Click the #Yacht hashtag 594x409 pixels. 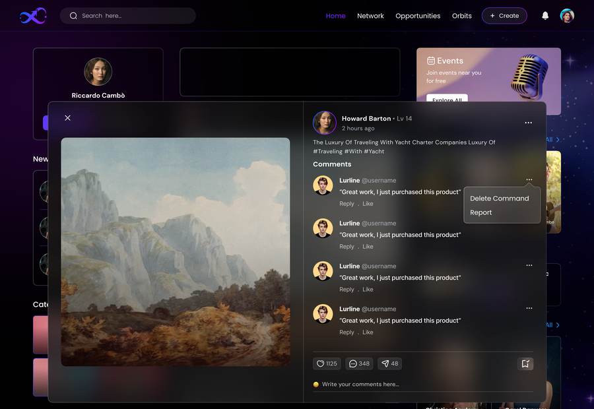pyautogui.click(x=374, y=151)
